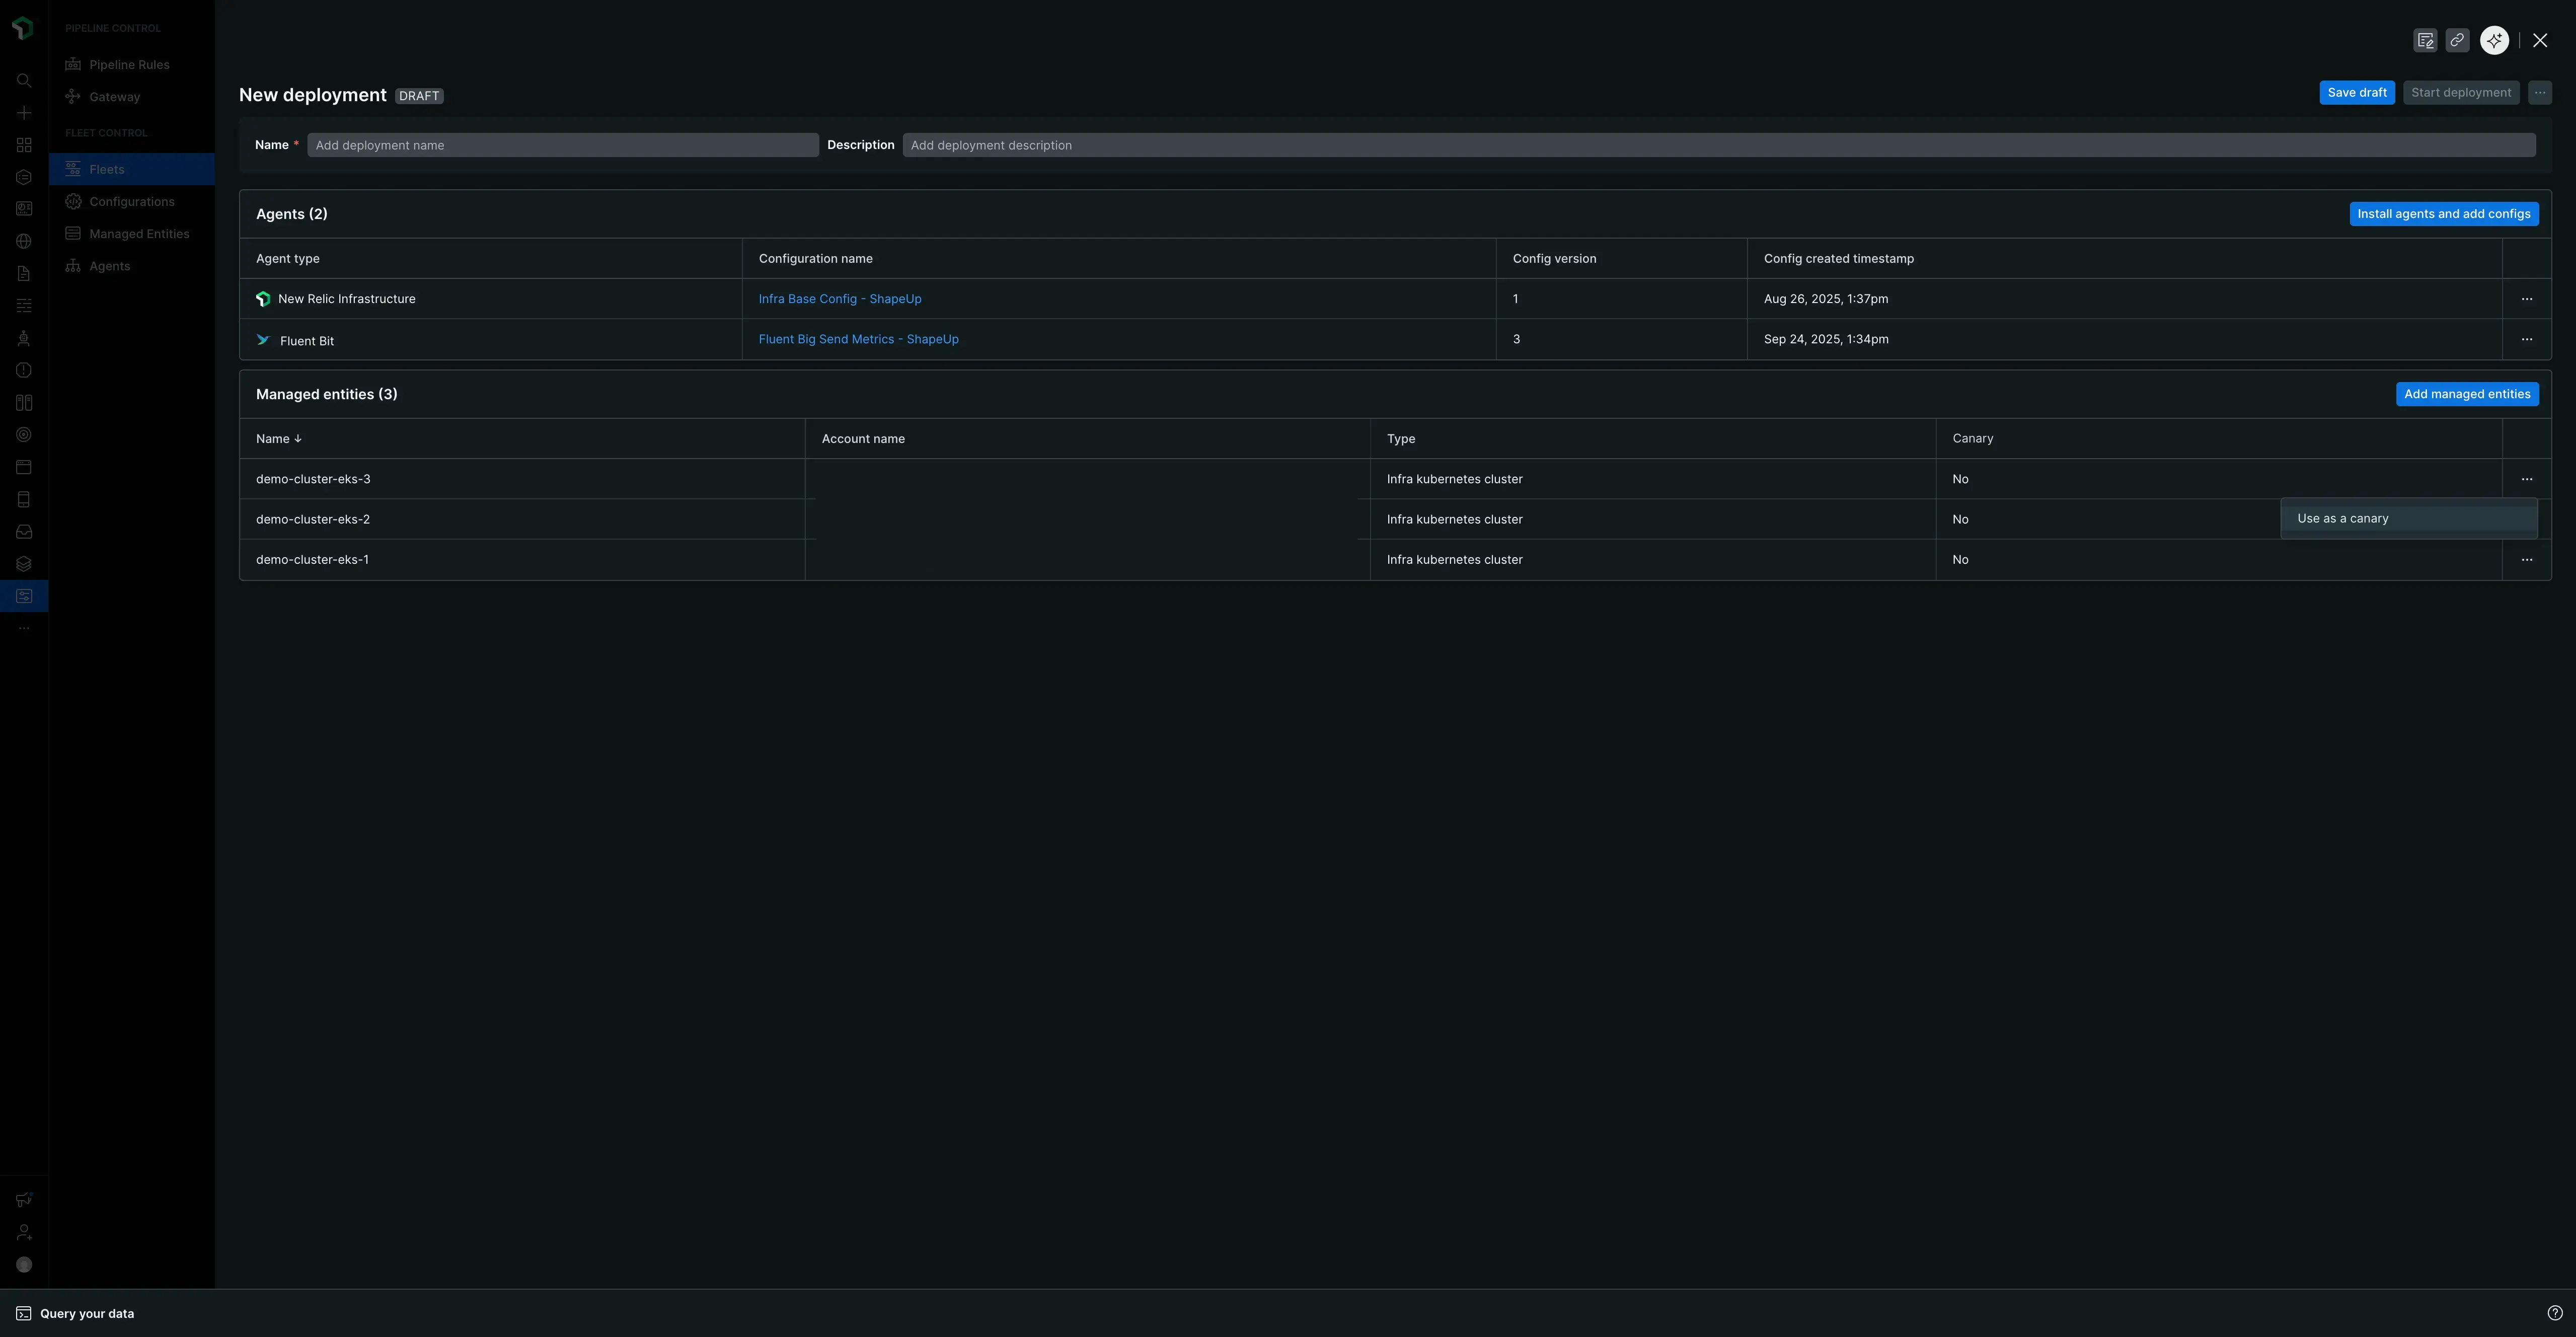Viewport: 2576px width, 1337px height.
Task: Open the Infra Base Config - ShapeUp link
Action: tap(839, 298)
